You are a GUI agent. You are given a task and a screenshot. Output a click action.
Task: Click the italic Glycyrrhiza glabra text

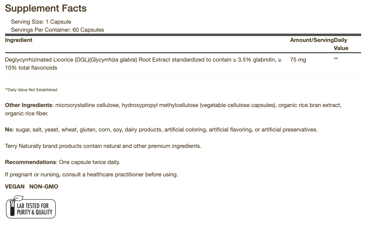coord(113,60)
